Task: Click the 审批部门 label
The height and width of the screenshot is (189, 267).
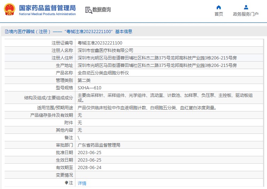Action: (65, 145)
